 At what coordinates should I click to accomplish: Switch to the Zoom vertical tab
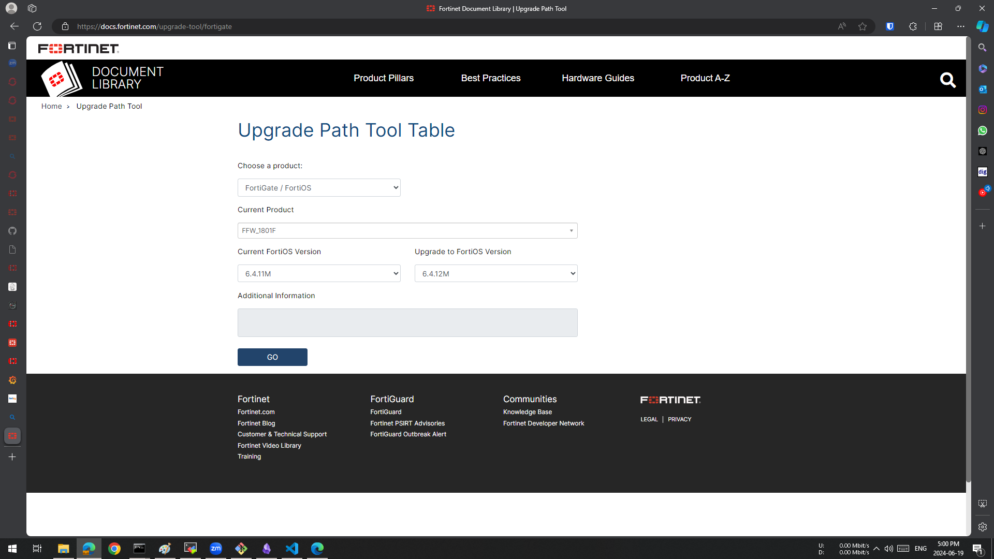pos(12,63)
